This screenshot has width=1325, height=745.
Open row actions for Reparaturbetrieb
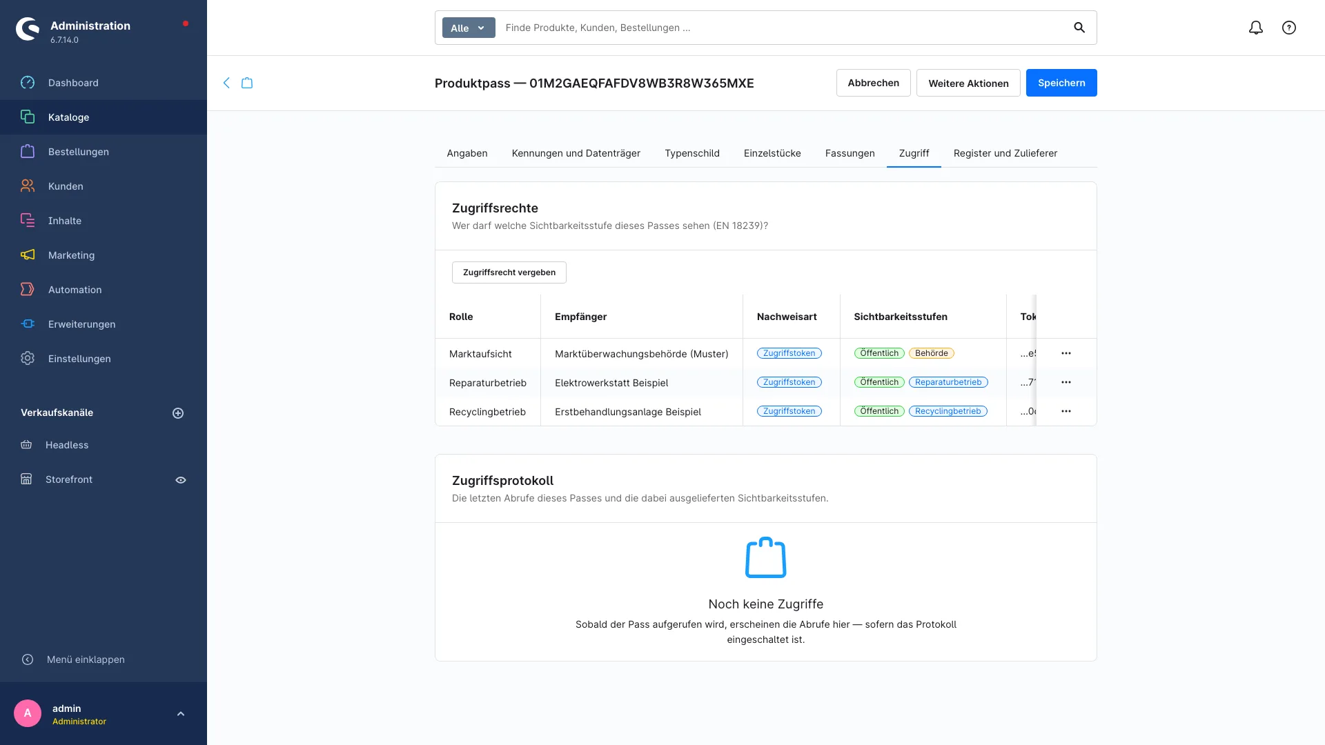[1066, 382]
